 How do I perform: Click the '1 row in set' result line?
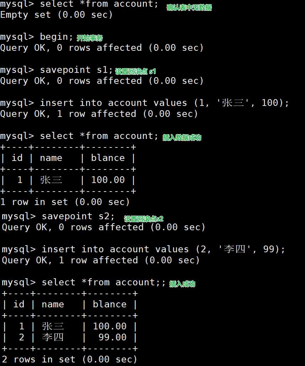pos(65,202)
